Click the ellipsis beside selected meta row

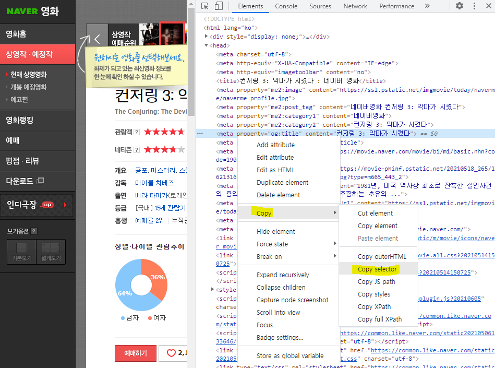pyautogui.click(x=200, y=134)
